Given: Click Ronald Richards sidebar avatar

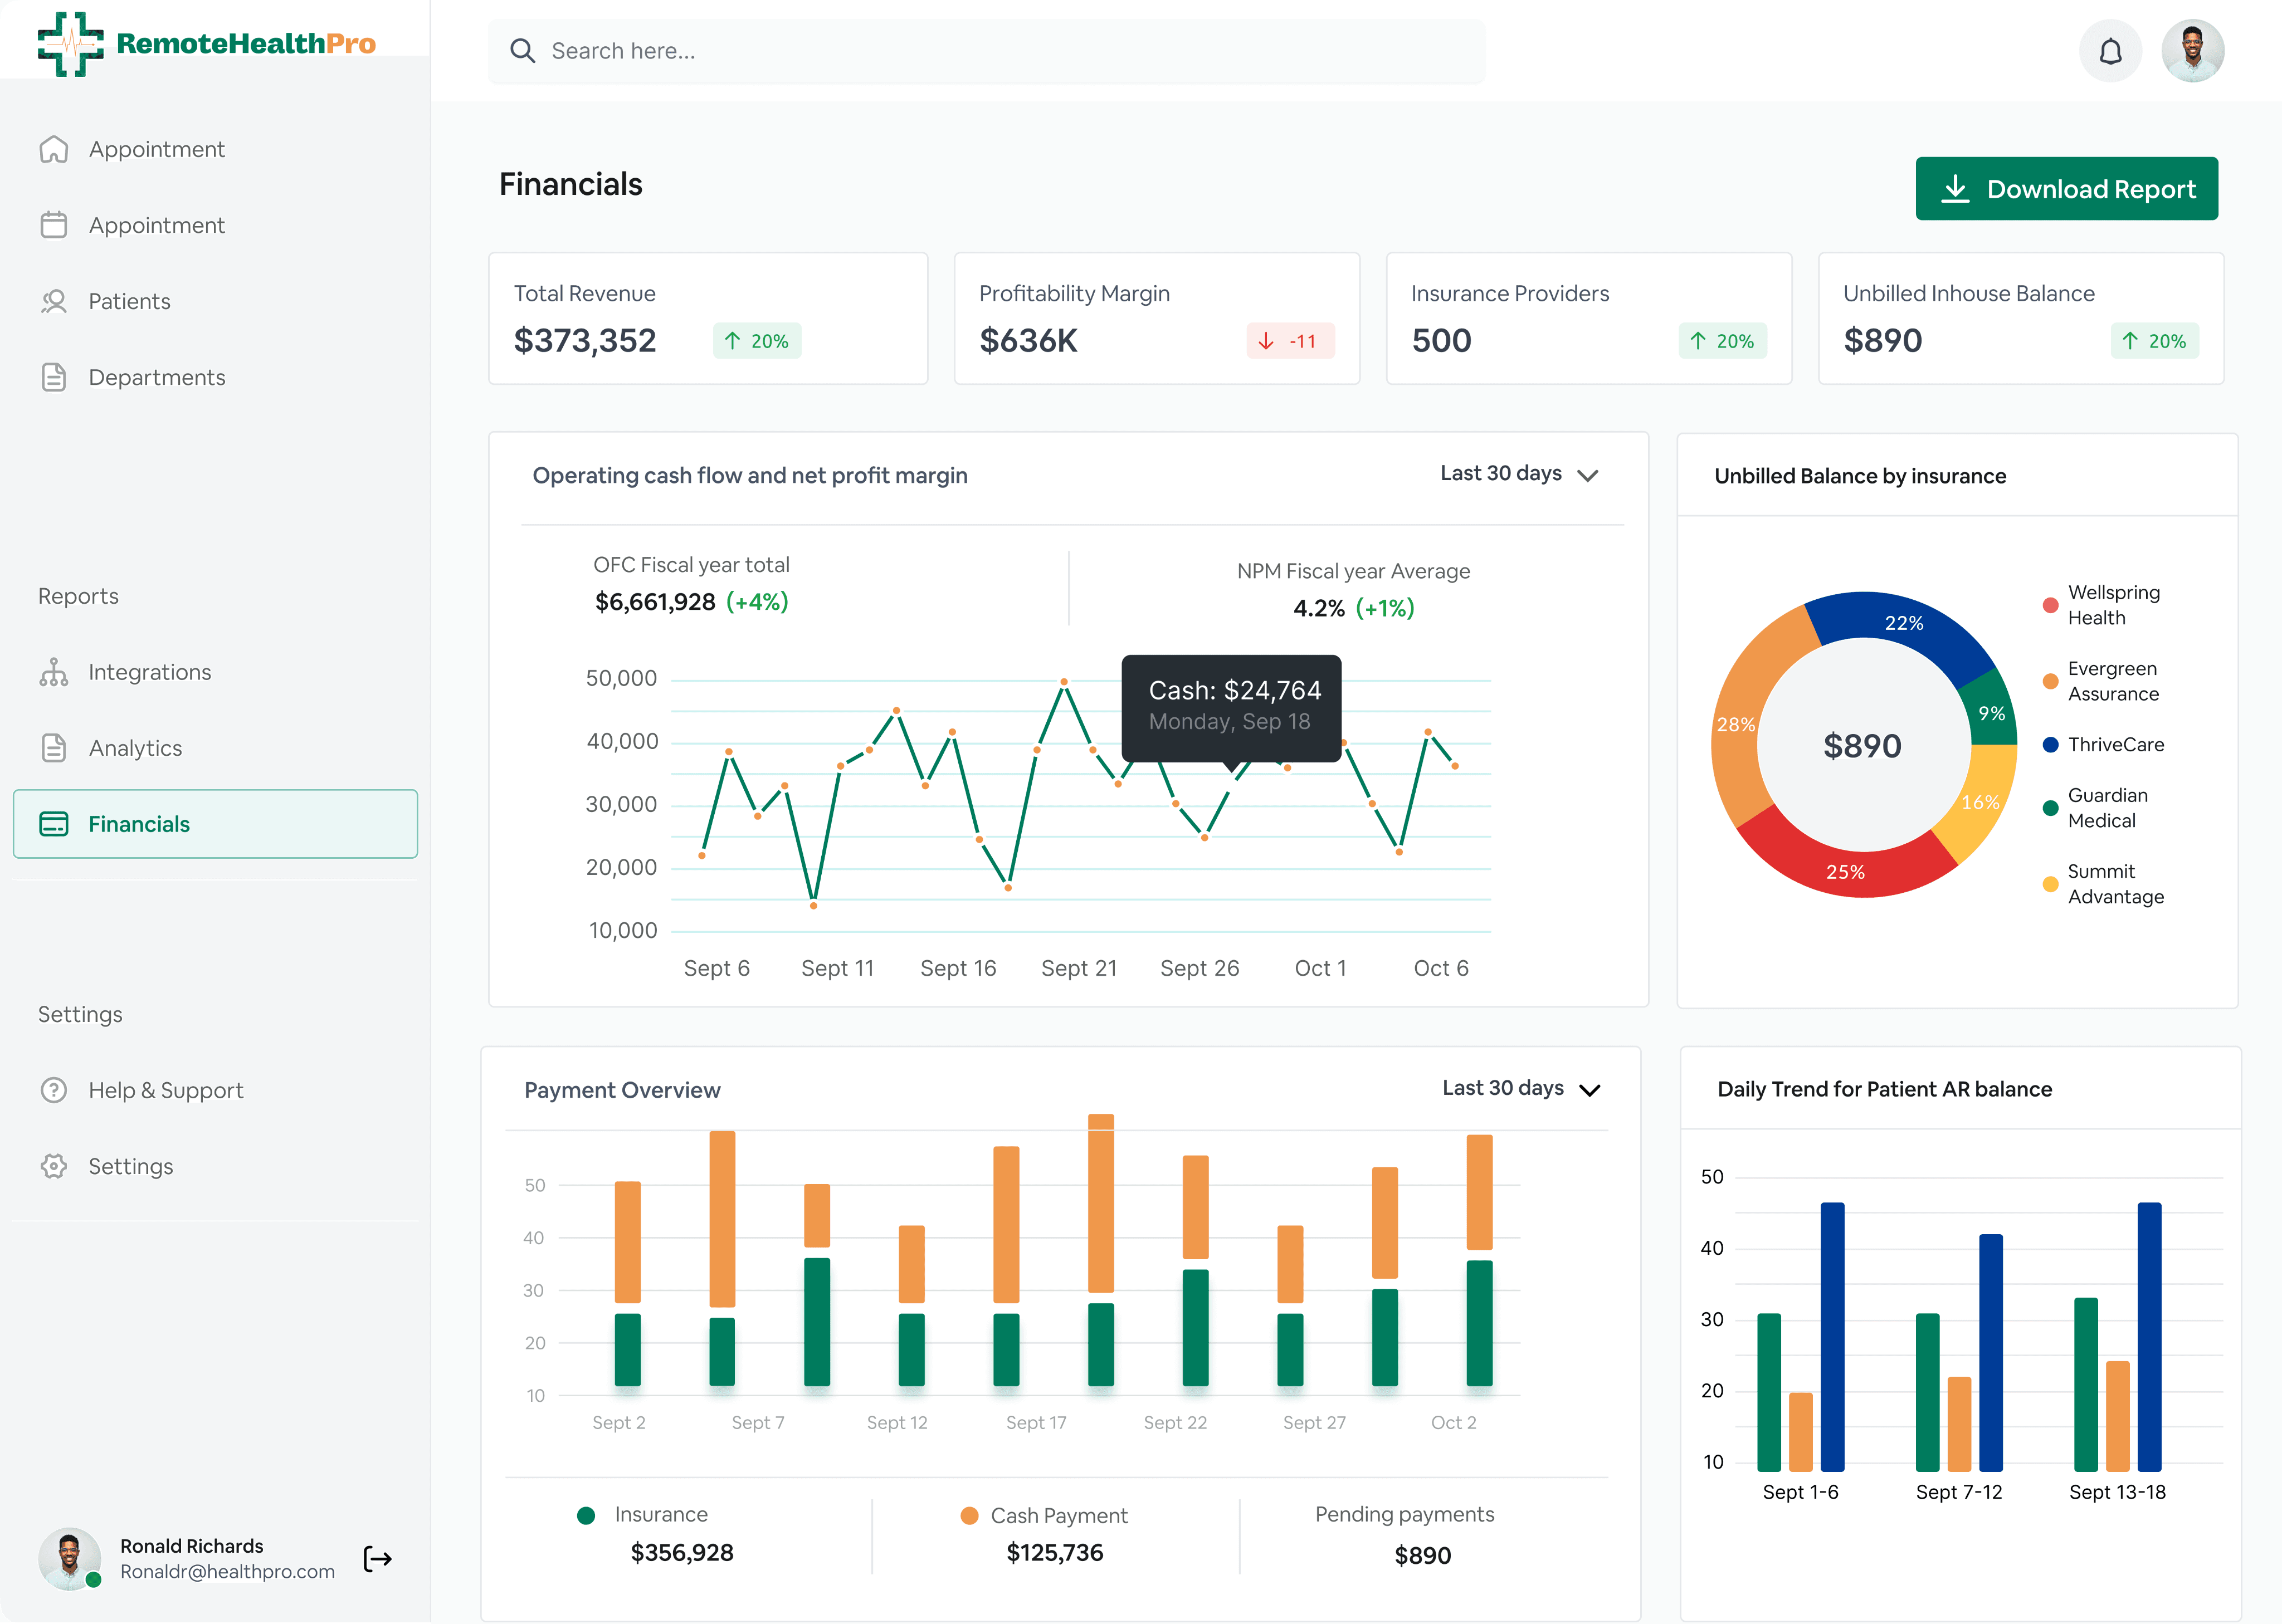Looking at the screenshot, I should tap(69, 1558).
